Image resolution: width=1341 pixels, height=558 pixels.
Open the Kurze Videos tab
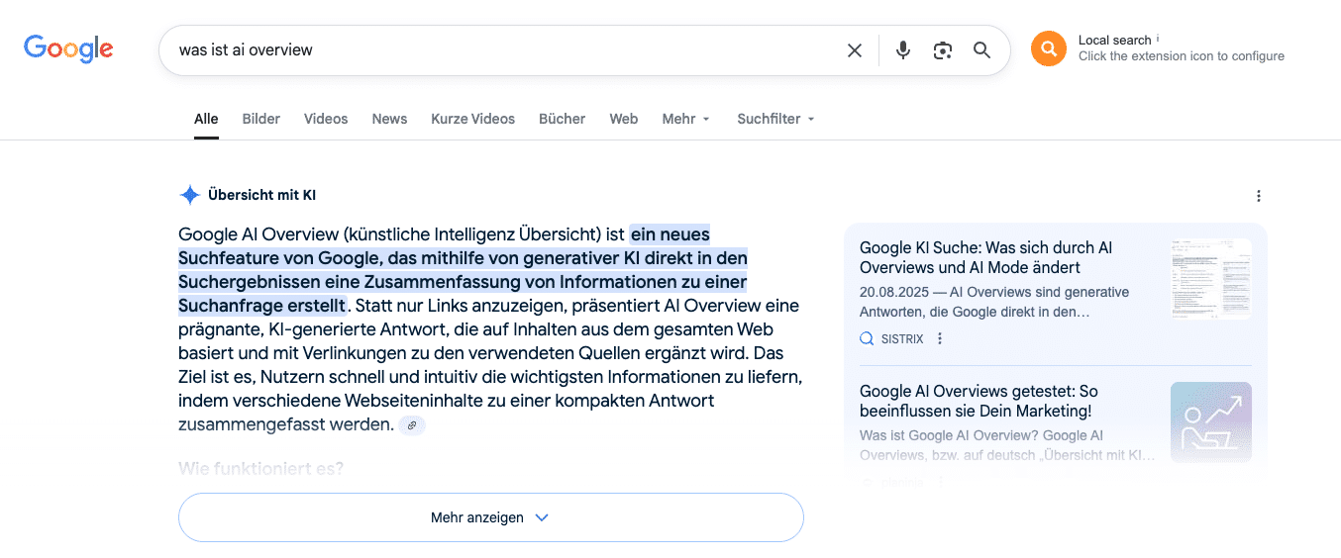click(473, 119)
